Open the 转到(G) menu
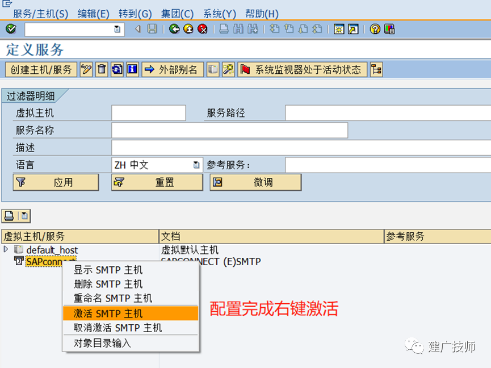 tap(135, 14)
